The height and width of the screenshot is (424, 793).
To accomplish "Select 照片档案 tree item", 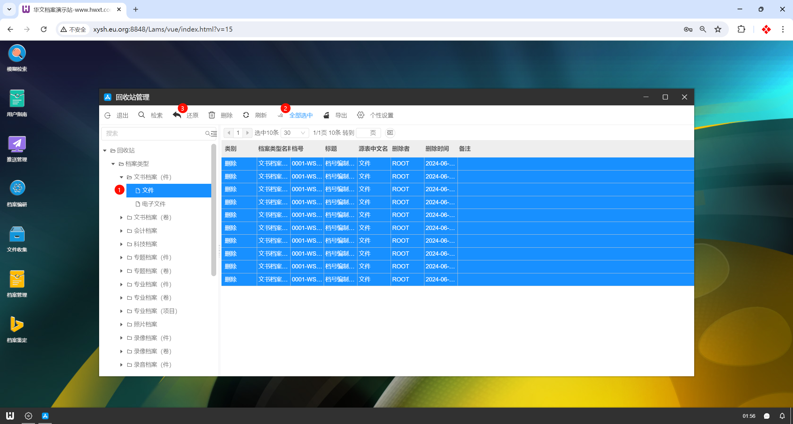I will click(x=145, y=325).
